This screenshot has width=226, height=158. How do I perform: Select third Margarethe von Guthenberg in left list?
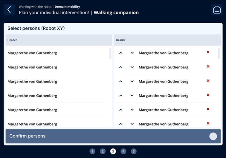56,82
